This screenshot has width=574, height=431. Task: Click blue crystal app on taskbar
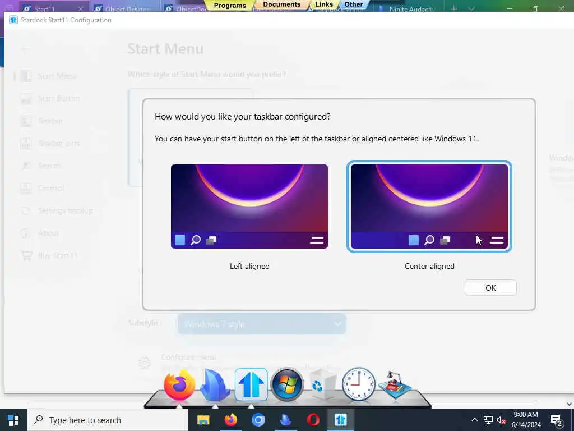(x=285, y=420)
